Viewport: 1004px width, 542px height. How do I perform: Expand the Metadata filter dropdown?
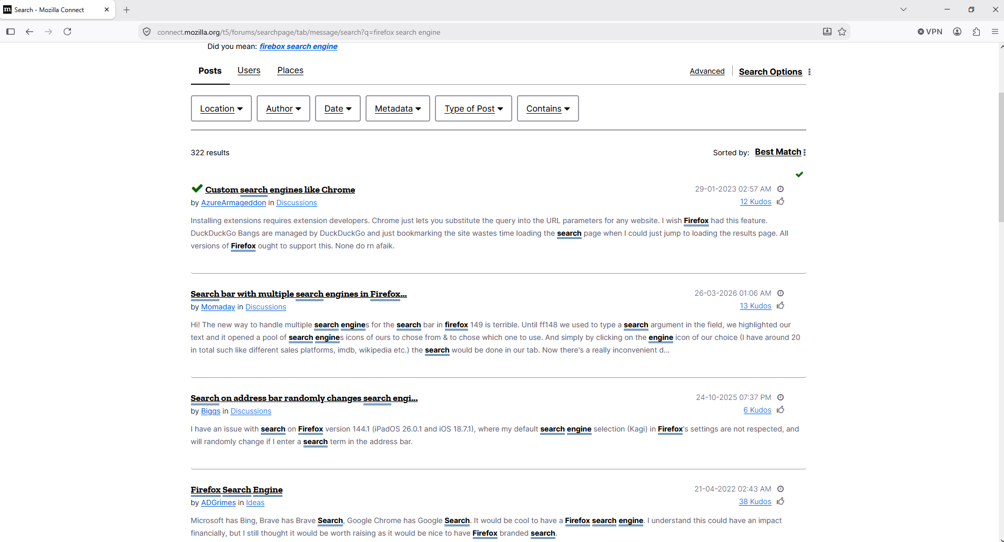click(x=398, y=108)
